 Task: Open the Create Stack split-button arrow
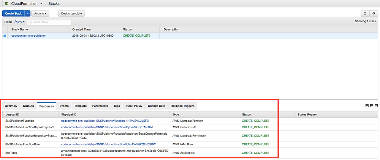click(x=27, y=14)
